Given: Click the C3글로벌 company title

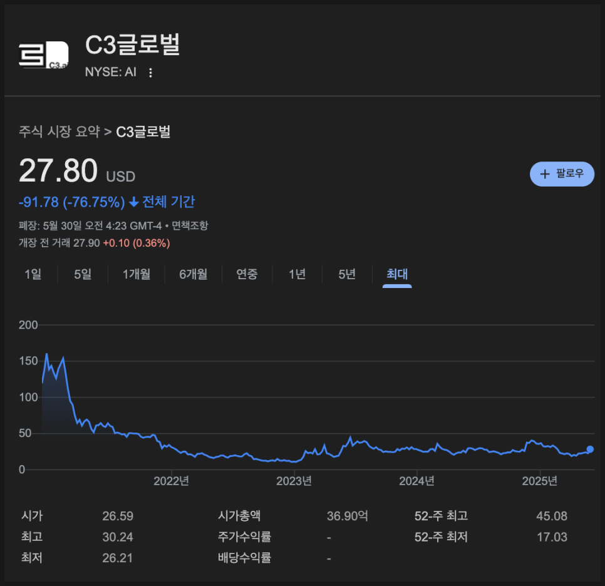Looking at the screenshot, I should (x=132, y=44).
